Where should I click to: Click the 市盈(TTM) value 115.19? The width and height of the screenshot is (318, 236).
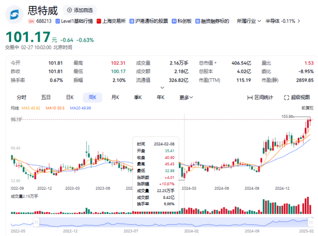(x=244, y=80)
